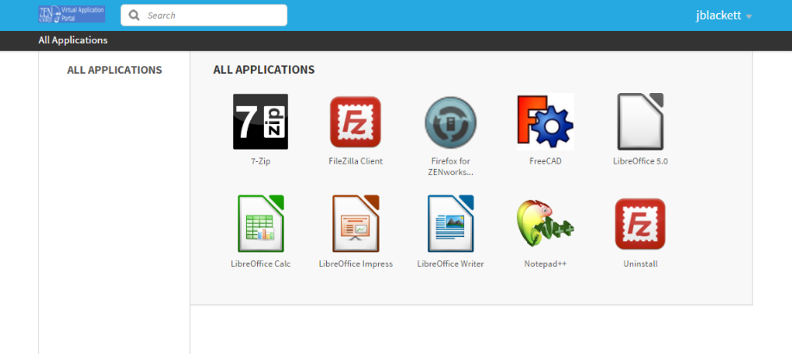
Task: Open the jblackett user name menu
Action: [x=719, y=16]
